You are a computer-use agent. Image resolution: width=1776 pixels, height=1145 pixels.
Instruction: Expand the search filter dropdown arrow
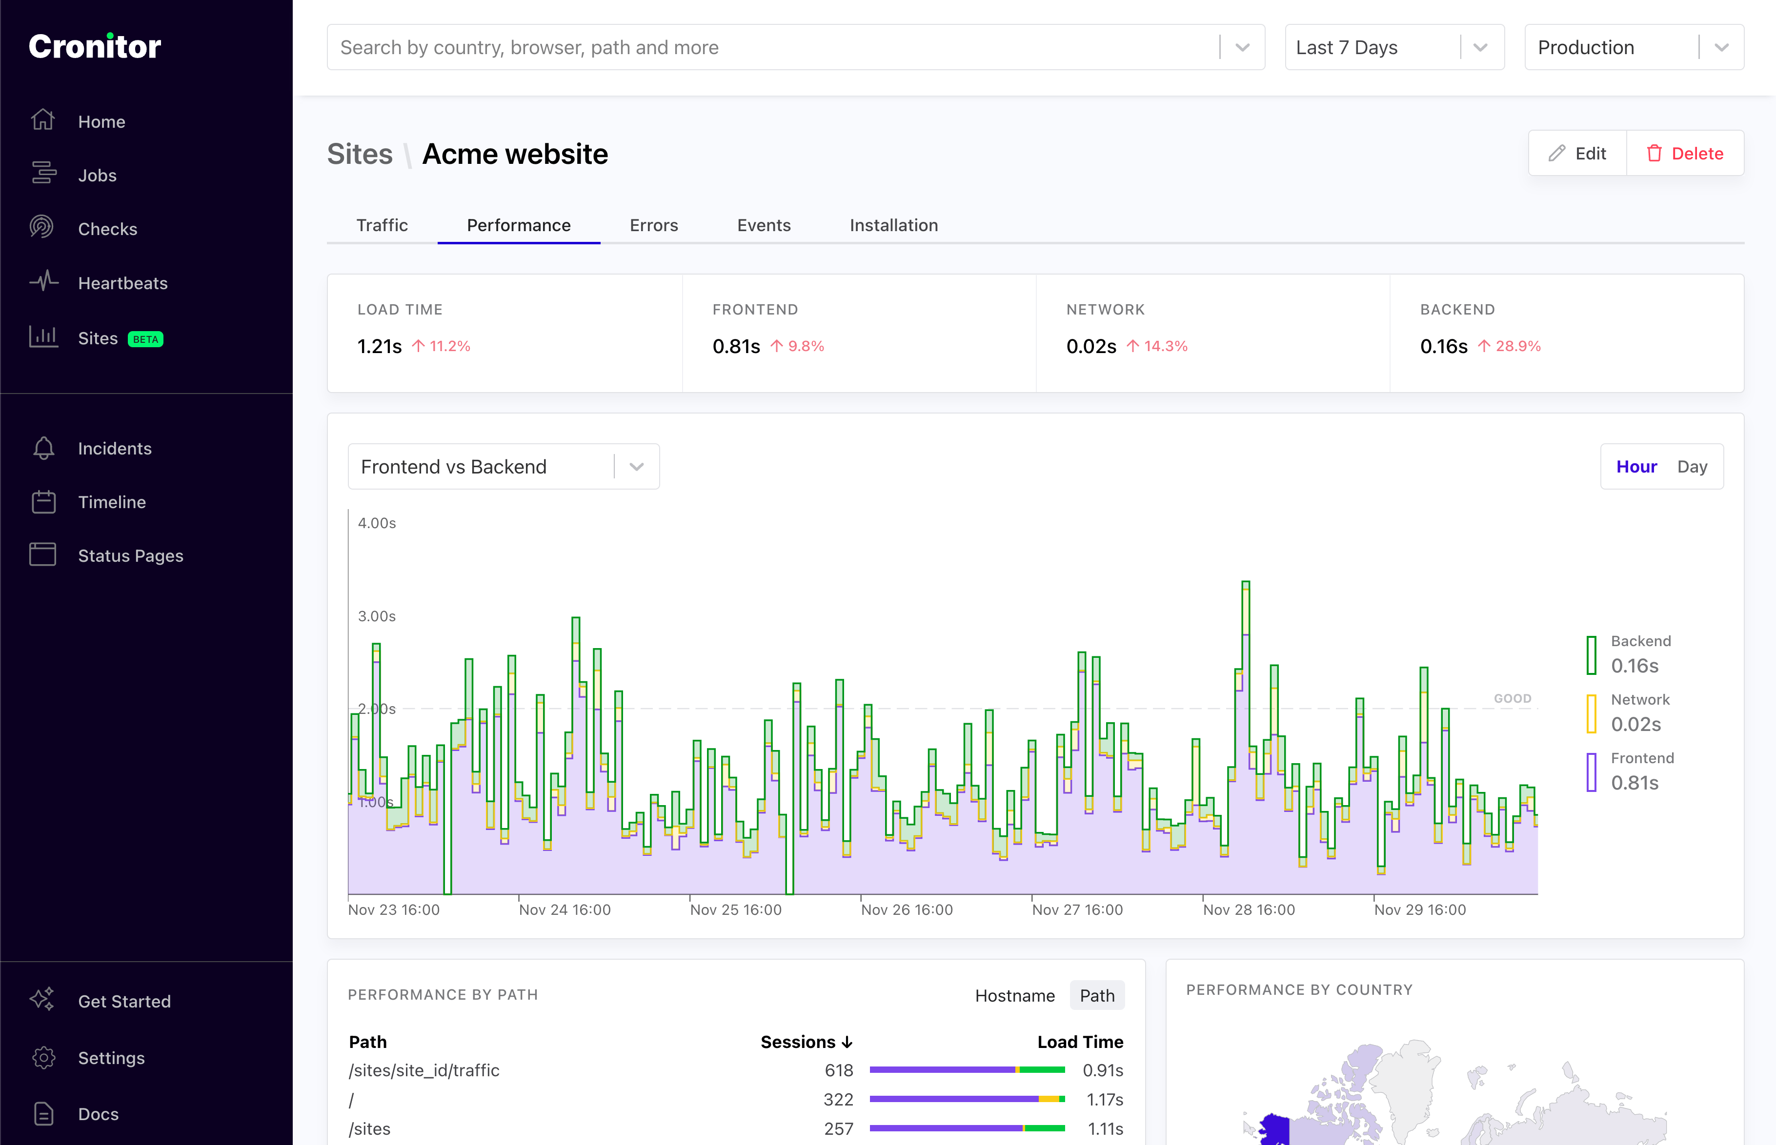pos(1242,48)
